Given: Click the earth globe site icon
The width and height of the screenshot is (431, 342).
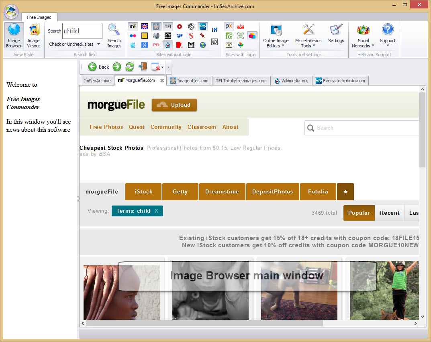Looking at the screenshot, I should coord(202,45).
